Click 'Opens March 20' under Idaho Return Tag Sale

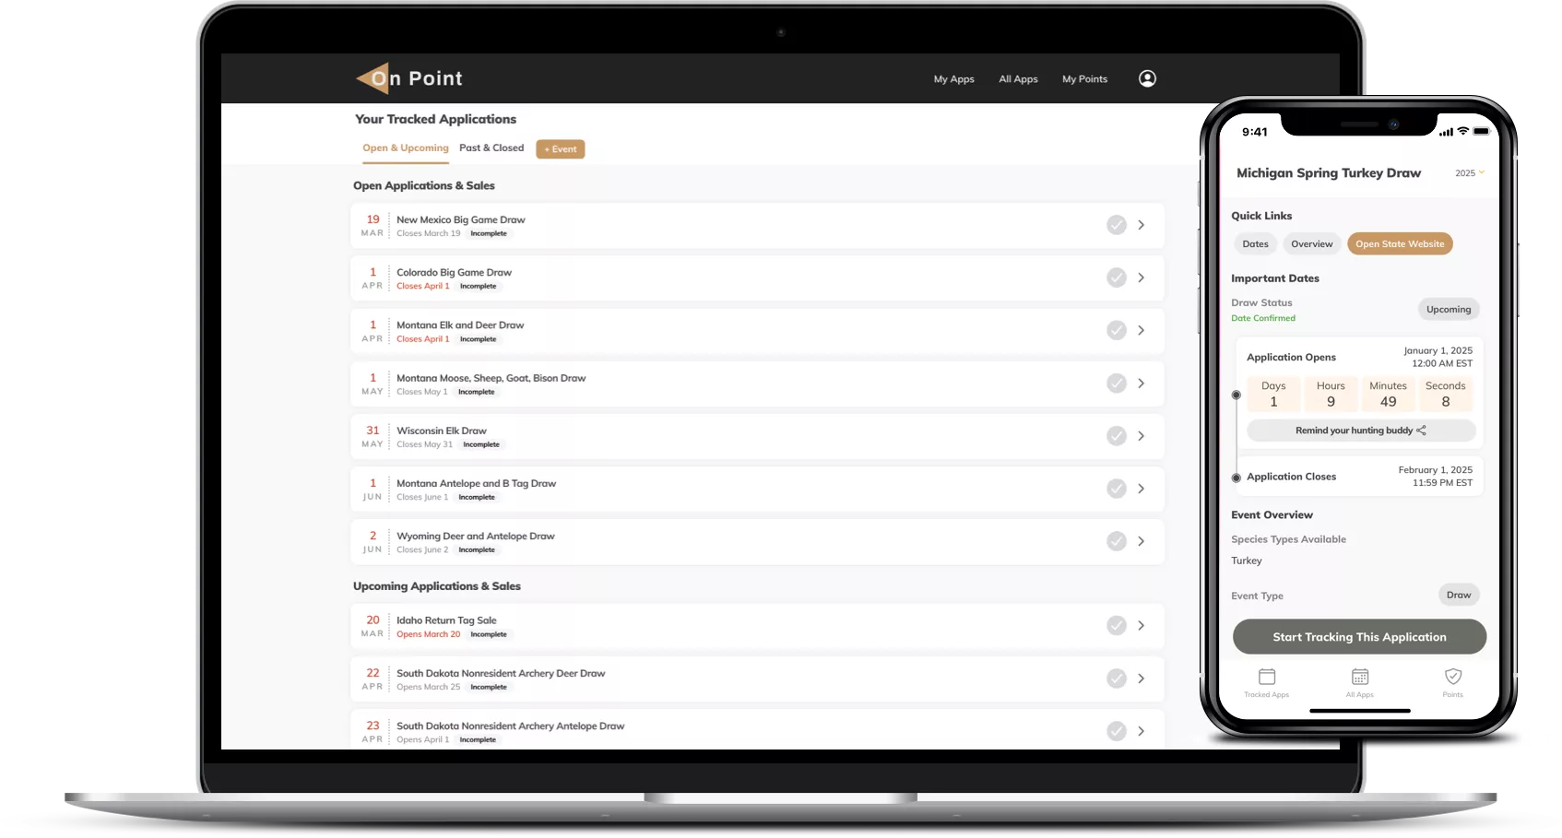tap(429, 634)
